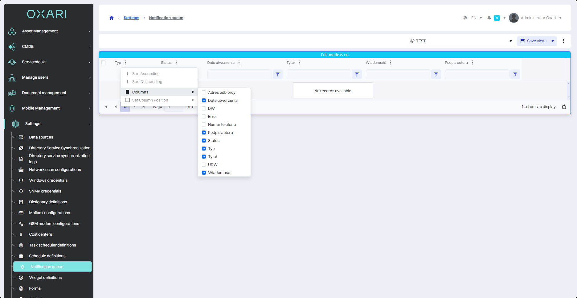The height and width of the screenshot is (298, 577).
Task: Click the Tytuł column filter input field
Action: point(318,74)
